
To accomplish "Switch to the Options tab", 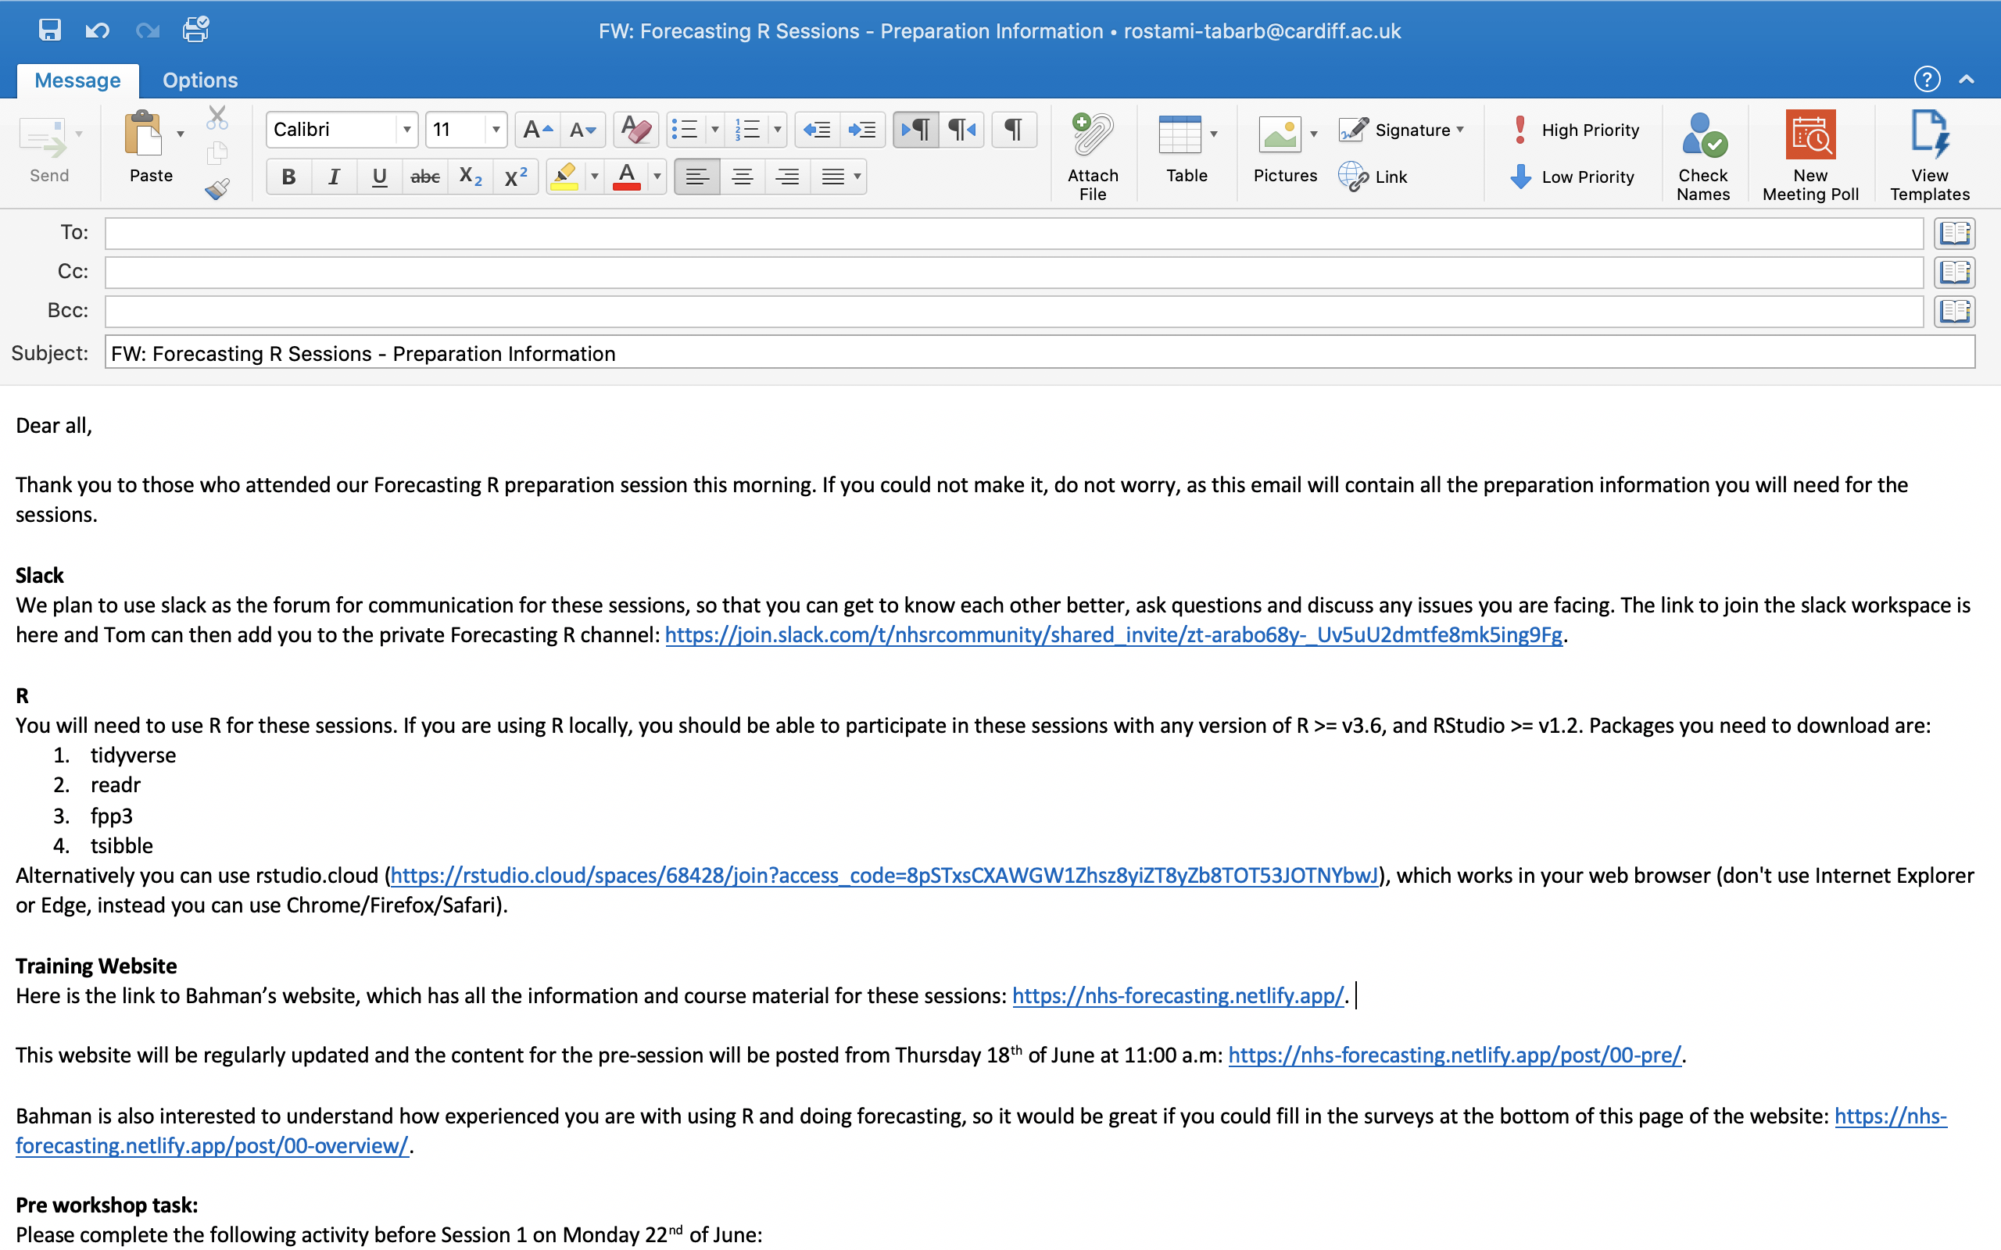I will click(x=200, y=80).
